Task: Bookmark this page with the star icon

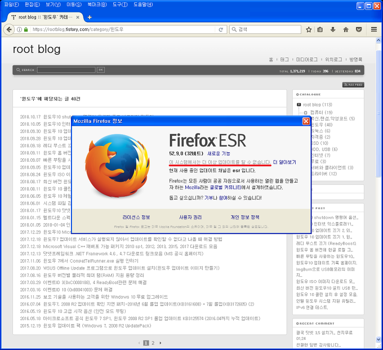Action: pos(309,29)
